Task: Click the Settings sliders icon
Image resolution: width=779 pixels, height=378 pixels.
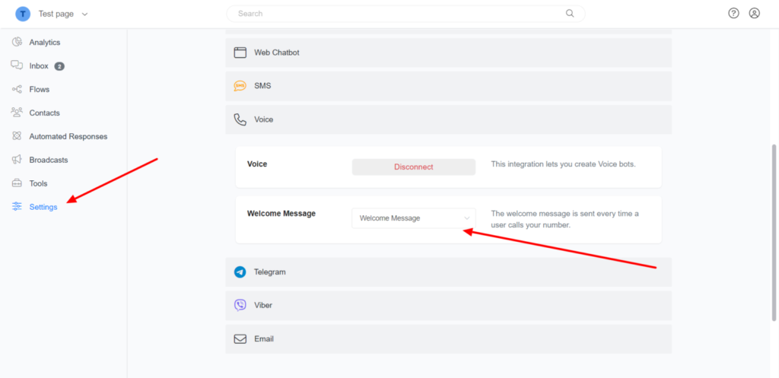Action: (x=17, y=207)
